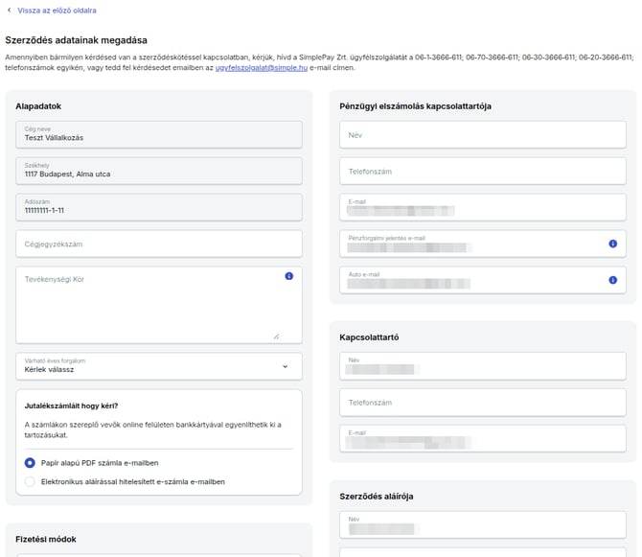Click back arrow next to Vissza az előző oldalra
This screenshot has width=642, height=557.
(10, 11)
